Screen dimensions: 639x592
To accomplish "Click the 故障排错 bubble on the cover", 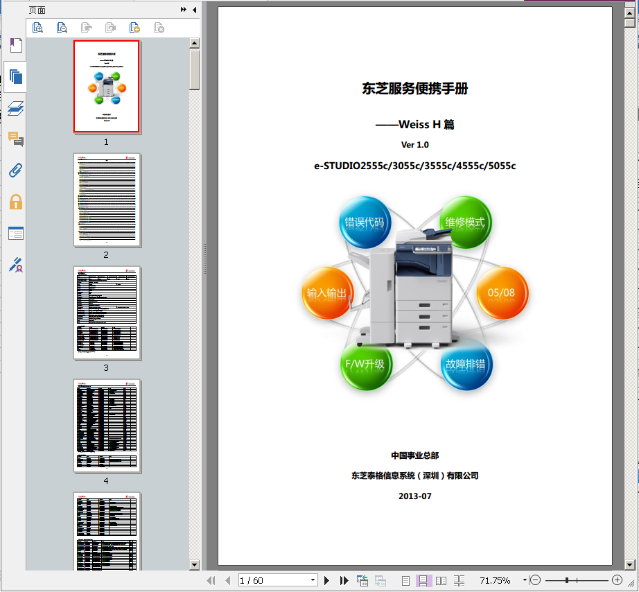I will click(466, 364).
